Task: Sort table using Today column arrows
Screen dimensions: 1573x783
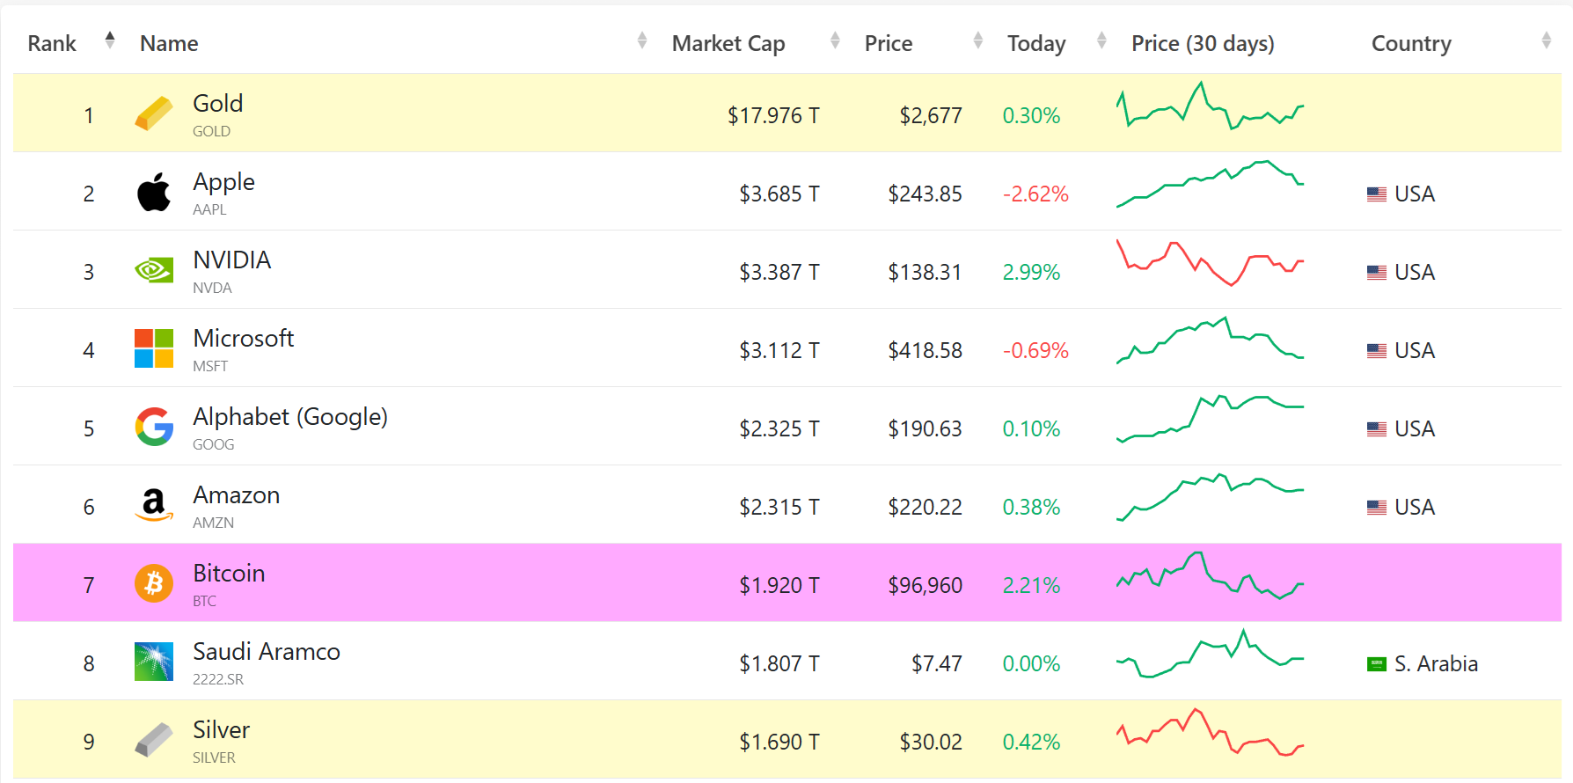Action: pos(1101,40)
